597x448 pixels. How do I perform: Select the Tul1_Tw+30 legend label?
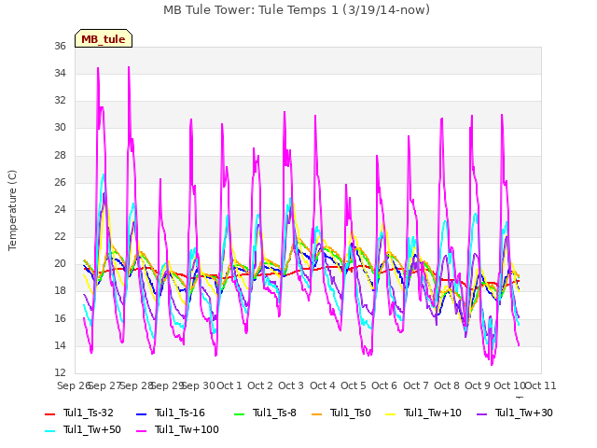click(x=524, y=413)
